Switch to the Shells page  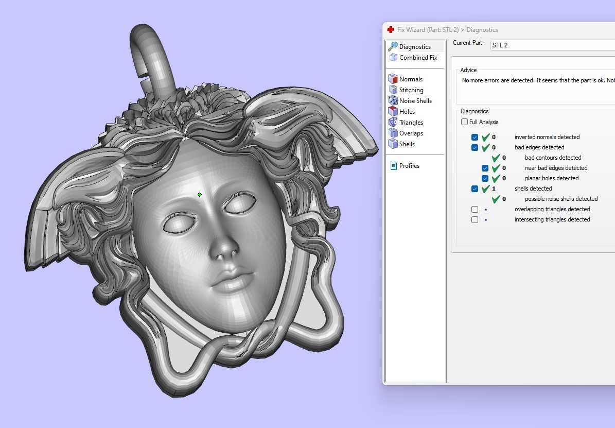407,144
